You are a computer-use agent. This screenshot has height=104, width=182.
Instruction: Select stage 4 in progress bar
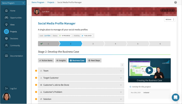point(115,44)
